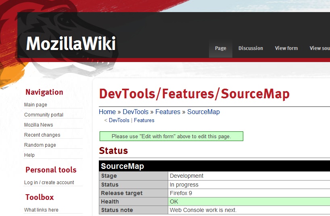Open the Help link in sidebar
Viewport: 330px width, 216px height.
pyautogui.click(x=29, y=155)
